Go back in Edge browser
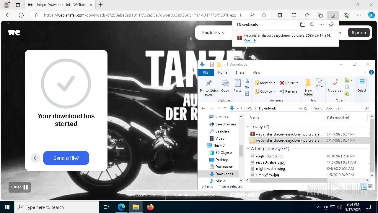 point(8,15)
